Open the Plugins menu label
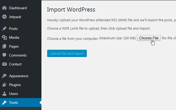 (x=15, y=85)
